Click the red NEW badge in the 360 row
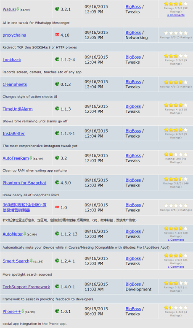 (57, 207)
